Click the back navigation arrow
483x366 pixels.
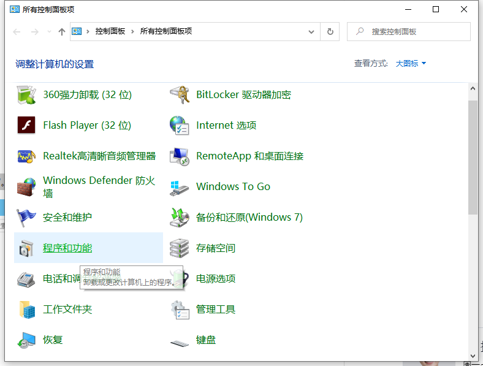(17, 31)
